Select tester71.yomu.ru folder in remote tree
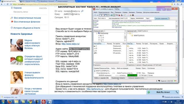The width and height of the screenshot is (184, 104). [139, 36]
